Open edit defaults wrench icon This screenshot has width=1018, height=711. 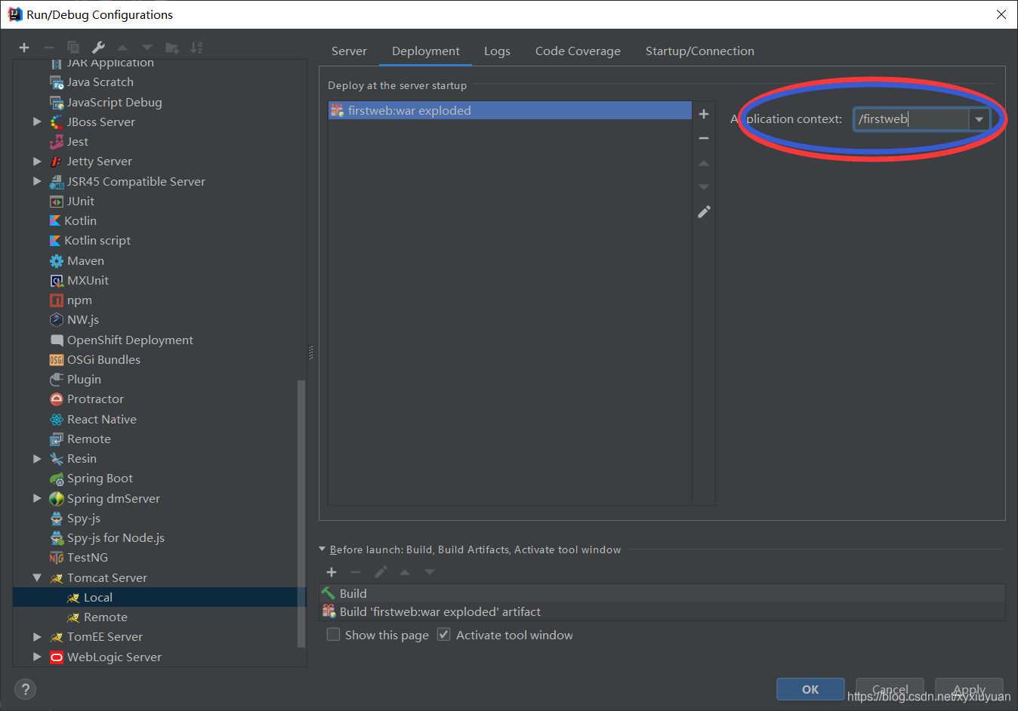click(x=98, y=48)
